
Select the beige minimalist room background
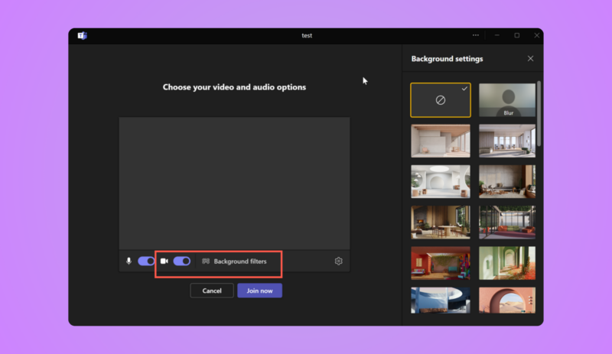coord(441,141)
